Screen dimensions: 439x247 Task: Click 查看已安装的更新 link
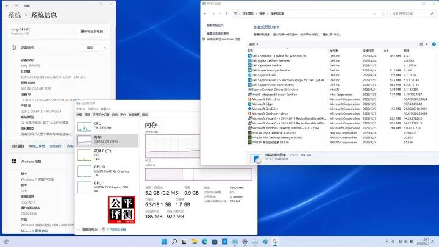tap(218, 34)
